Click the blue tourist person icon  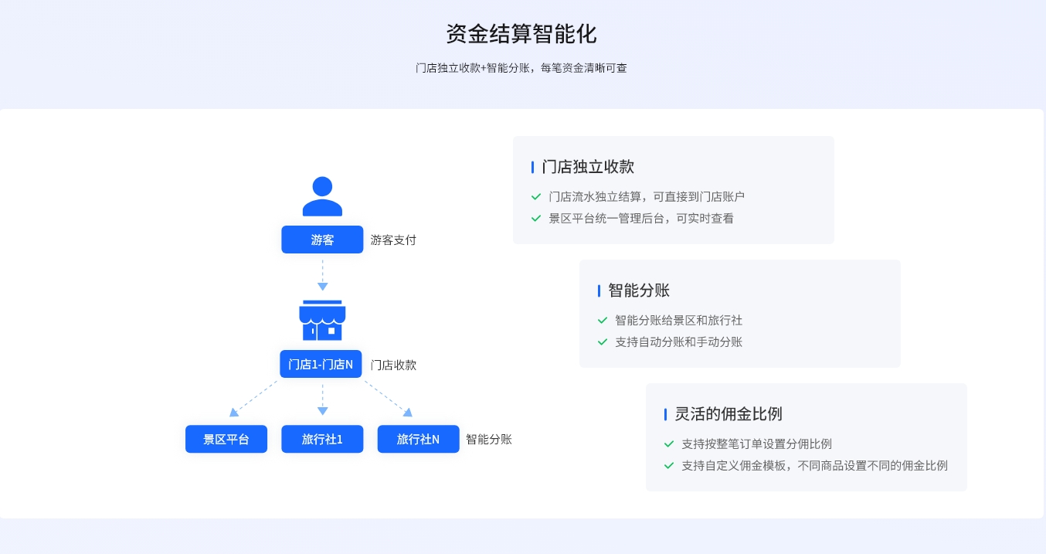322,196
